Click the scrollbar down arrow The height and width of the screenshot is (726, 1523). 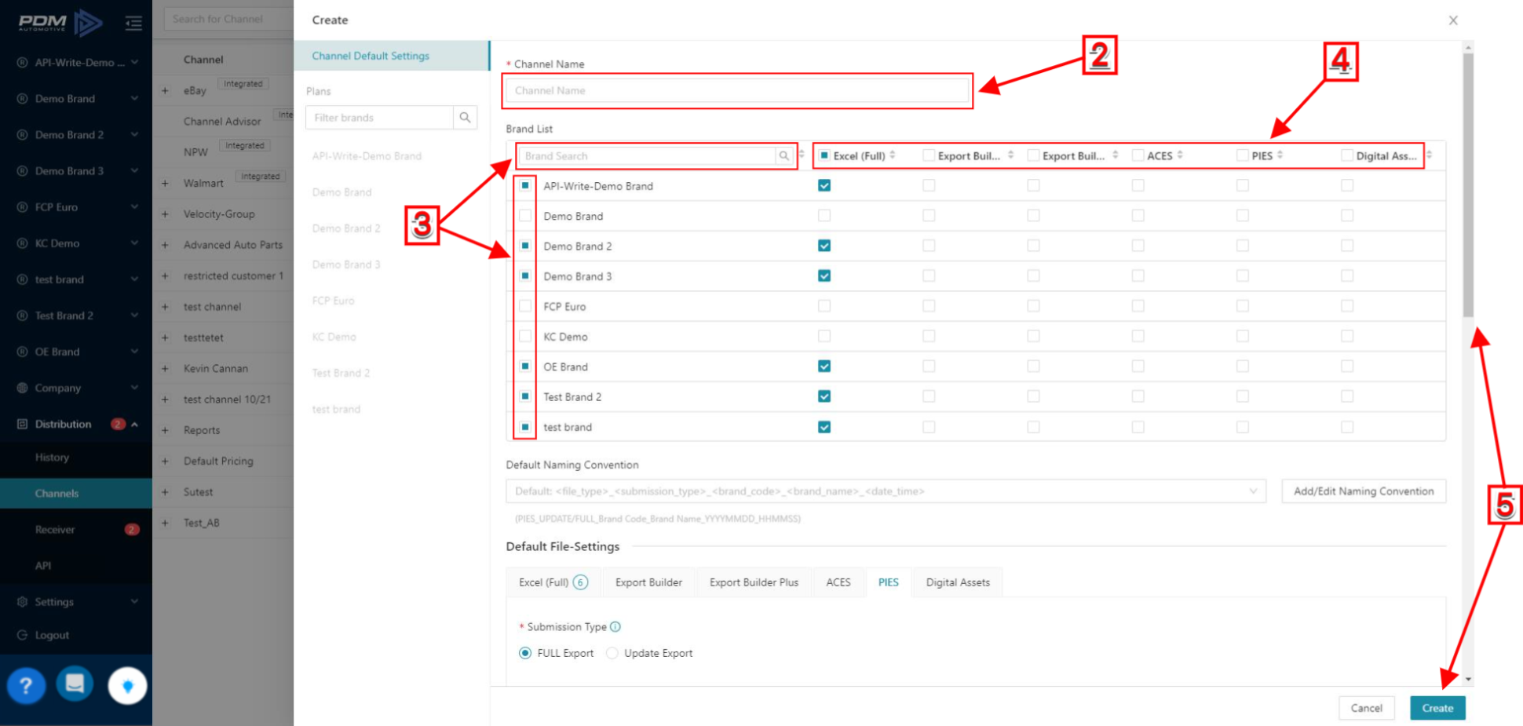coord(1468,680)
